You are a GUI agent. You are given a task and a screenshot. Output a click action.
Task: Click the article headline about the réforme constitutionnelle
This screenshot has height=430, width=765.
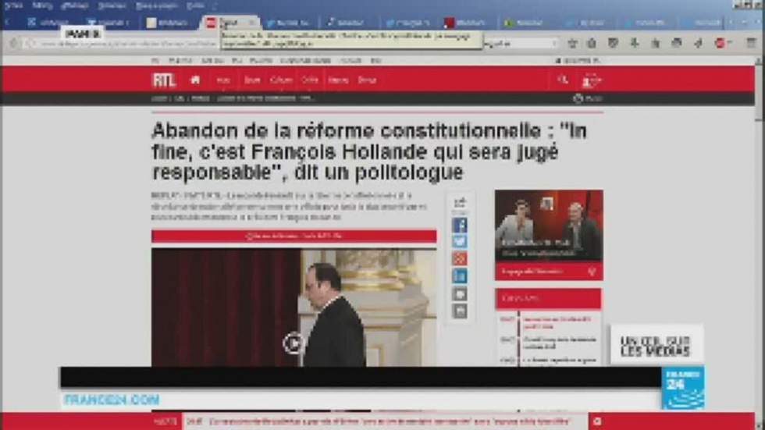368,151
